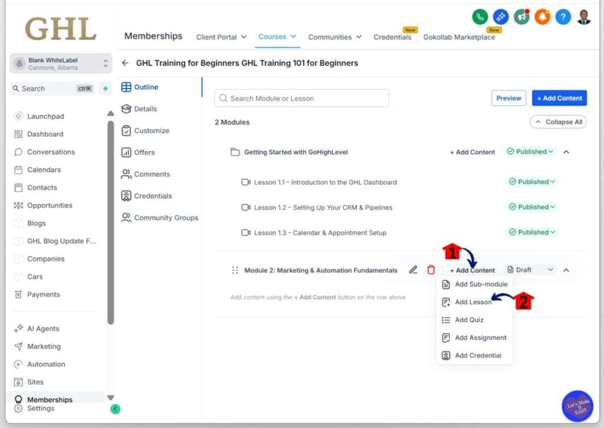
Task: Click the edit pencil next to Module 2
Action: pyautogui.click(x=413, y=270)
